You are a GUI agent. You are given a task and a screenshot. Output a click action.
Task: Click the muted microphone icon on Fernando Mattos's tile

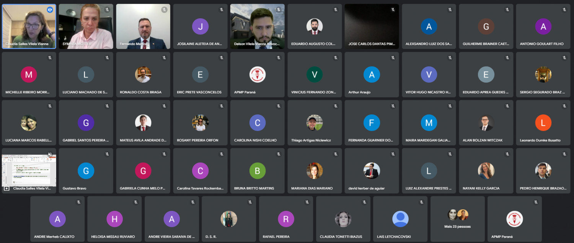point(164,10)
